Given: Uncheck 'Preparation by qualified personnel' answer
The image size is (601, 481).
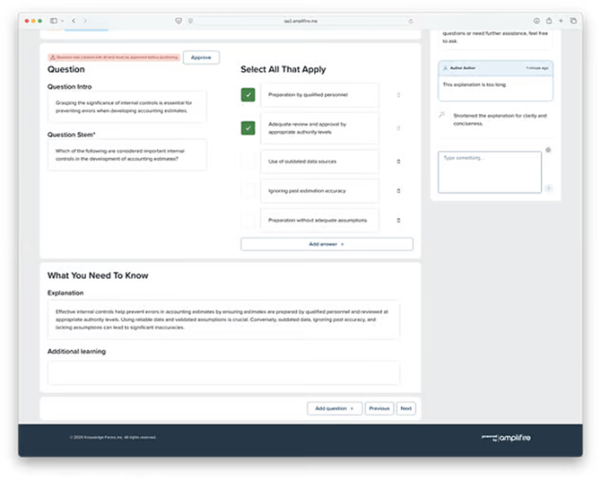Looking at the screenshot, I should 248,95.
